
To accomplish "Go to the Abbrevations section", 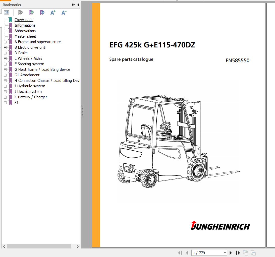I will pos(25,31).
